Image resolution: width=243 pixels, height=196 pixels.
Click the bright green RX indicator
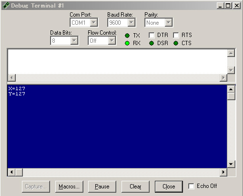tap(127, 43)
